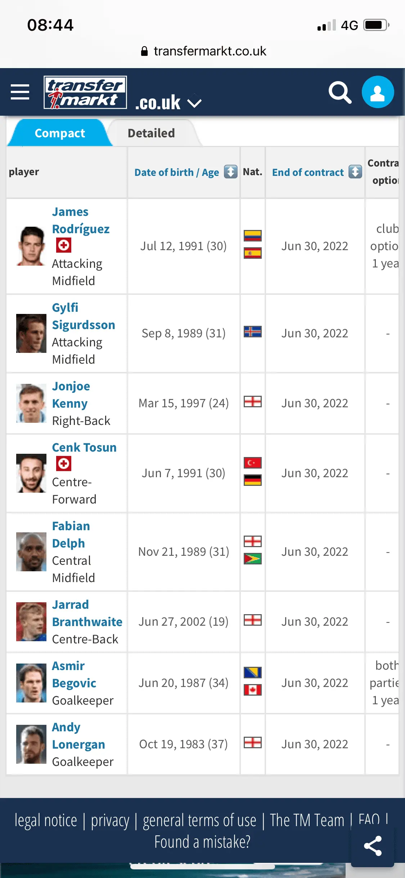The image size is (405, 878).
Task: Click Found a mistake? footer link
Action: tap(202, 842)
